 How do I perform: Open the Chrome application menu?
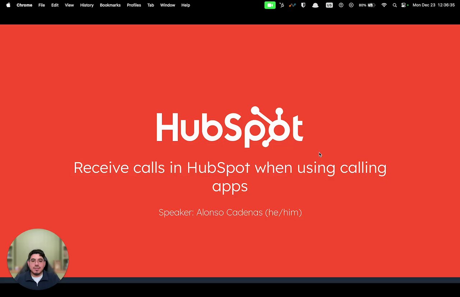coord(24,5)
